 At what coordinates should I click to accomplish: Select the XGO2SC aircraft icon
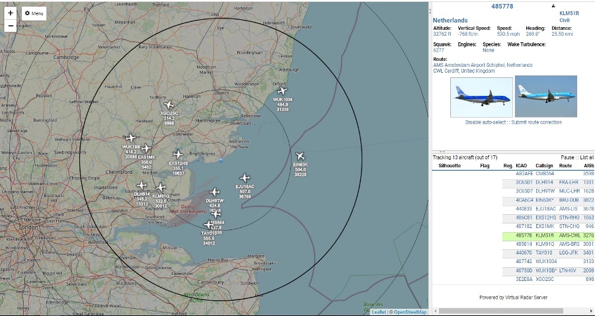coord(169,104)
